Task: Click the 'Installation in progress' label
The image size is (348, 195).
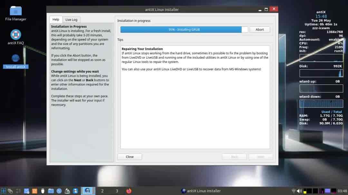Action: tap(134, 21)
